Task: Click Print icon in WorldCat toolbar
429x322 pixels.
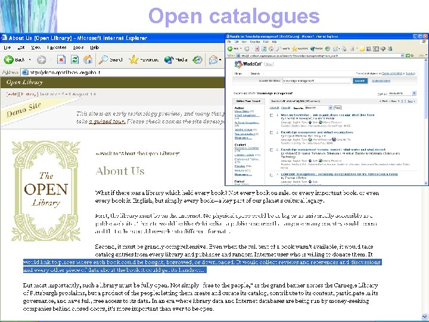Action: click(344, 49)
